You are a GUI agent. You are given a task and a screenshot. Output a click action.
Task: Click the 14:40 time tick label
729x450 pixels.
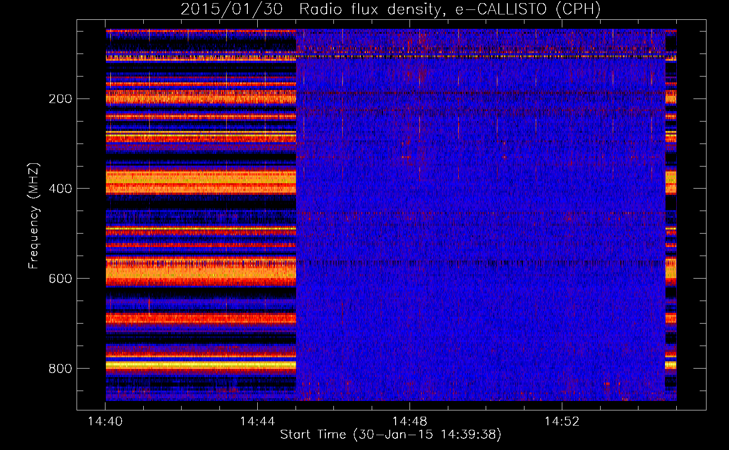point(105,422)
